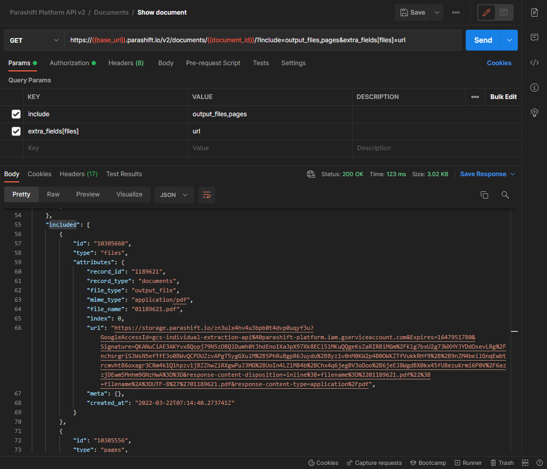Open the code snippet panel
The height and width of the screenshot is (469, 547).
(x=534, y=63)
